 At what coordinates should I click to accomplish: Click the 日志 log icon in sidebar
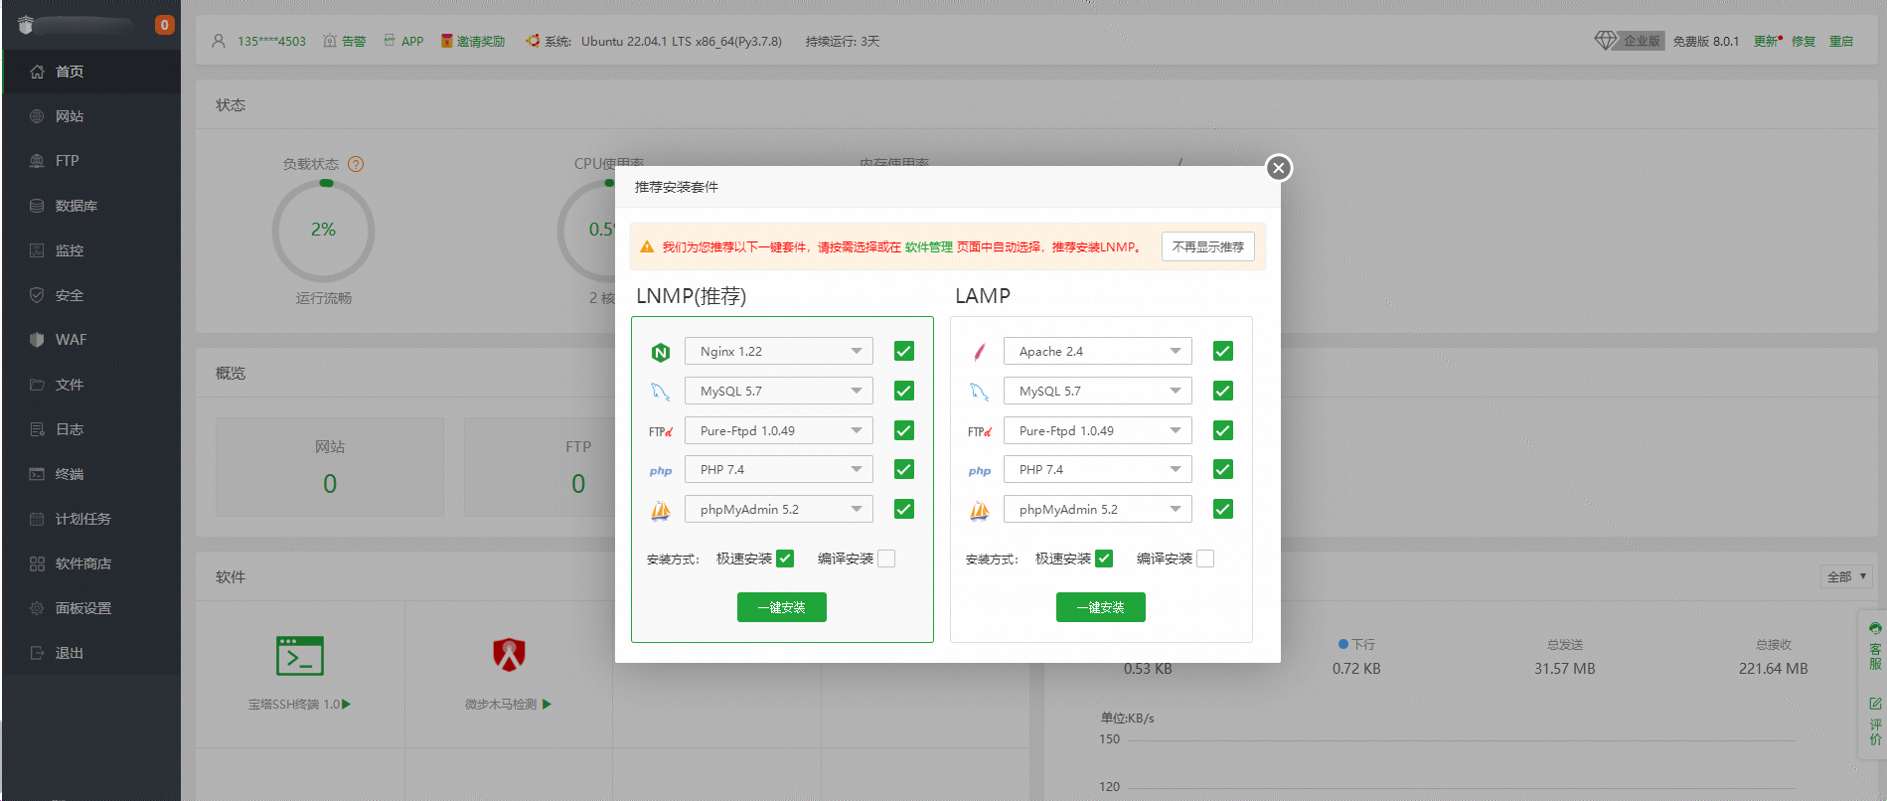pyautogui.click(x=37, y=429)
